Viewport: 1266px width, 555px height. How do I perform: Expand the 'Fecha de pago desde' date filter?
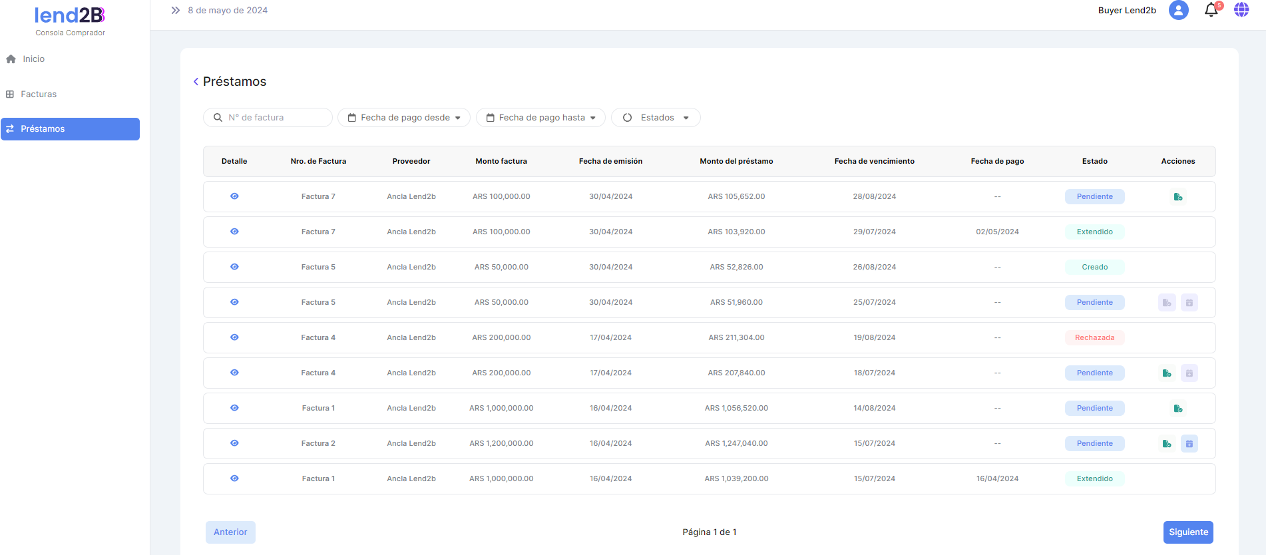(x=404, y=118)
